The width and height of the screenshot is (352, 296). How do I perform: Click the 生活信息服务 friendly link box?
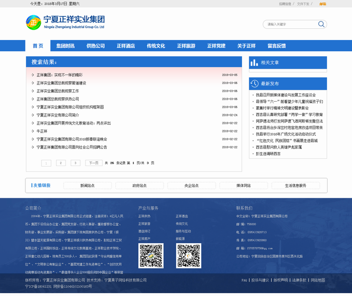pos(296,186)
